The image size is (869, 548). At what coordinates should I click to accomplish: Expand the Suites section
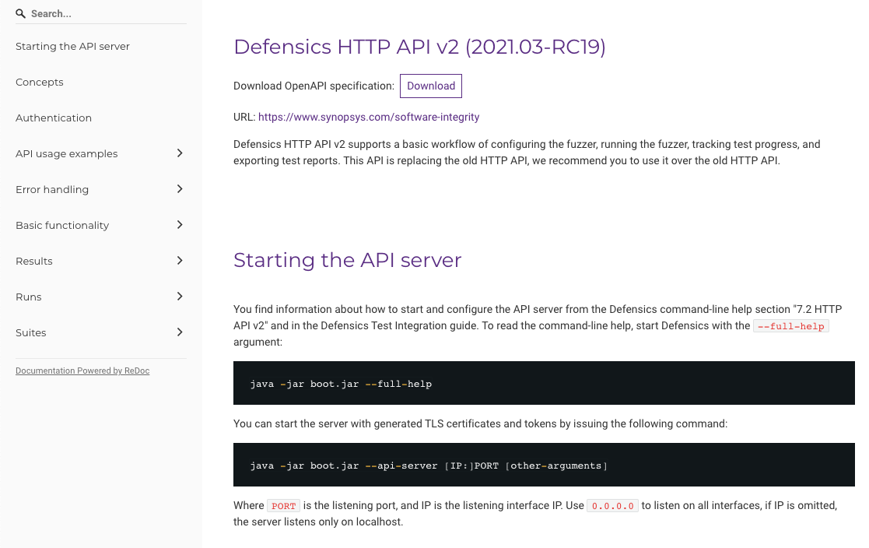click(180, 332)
